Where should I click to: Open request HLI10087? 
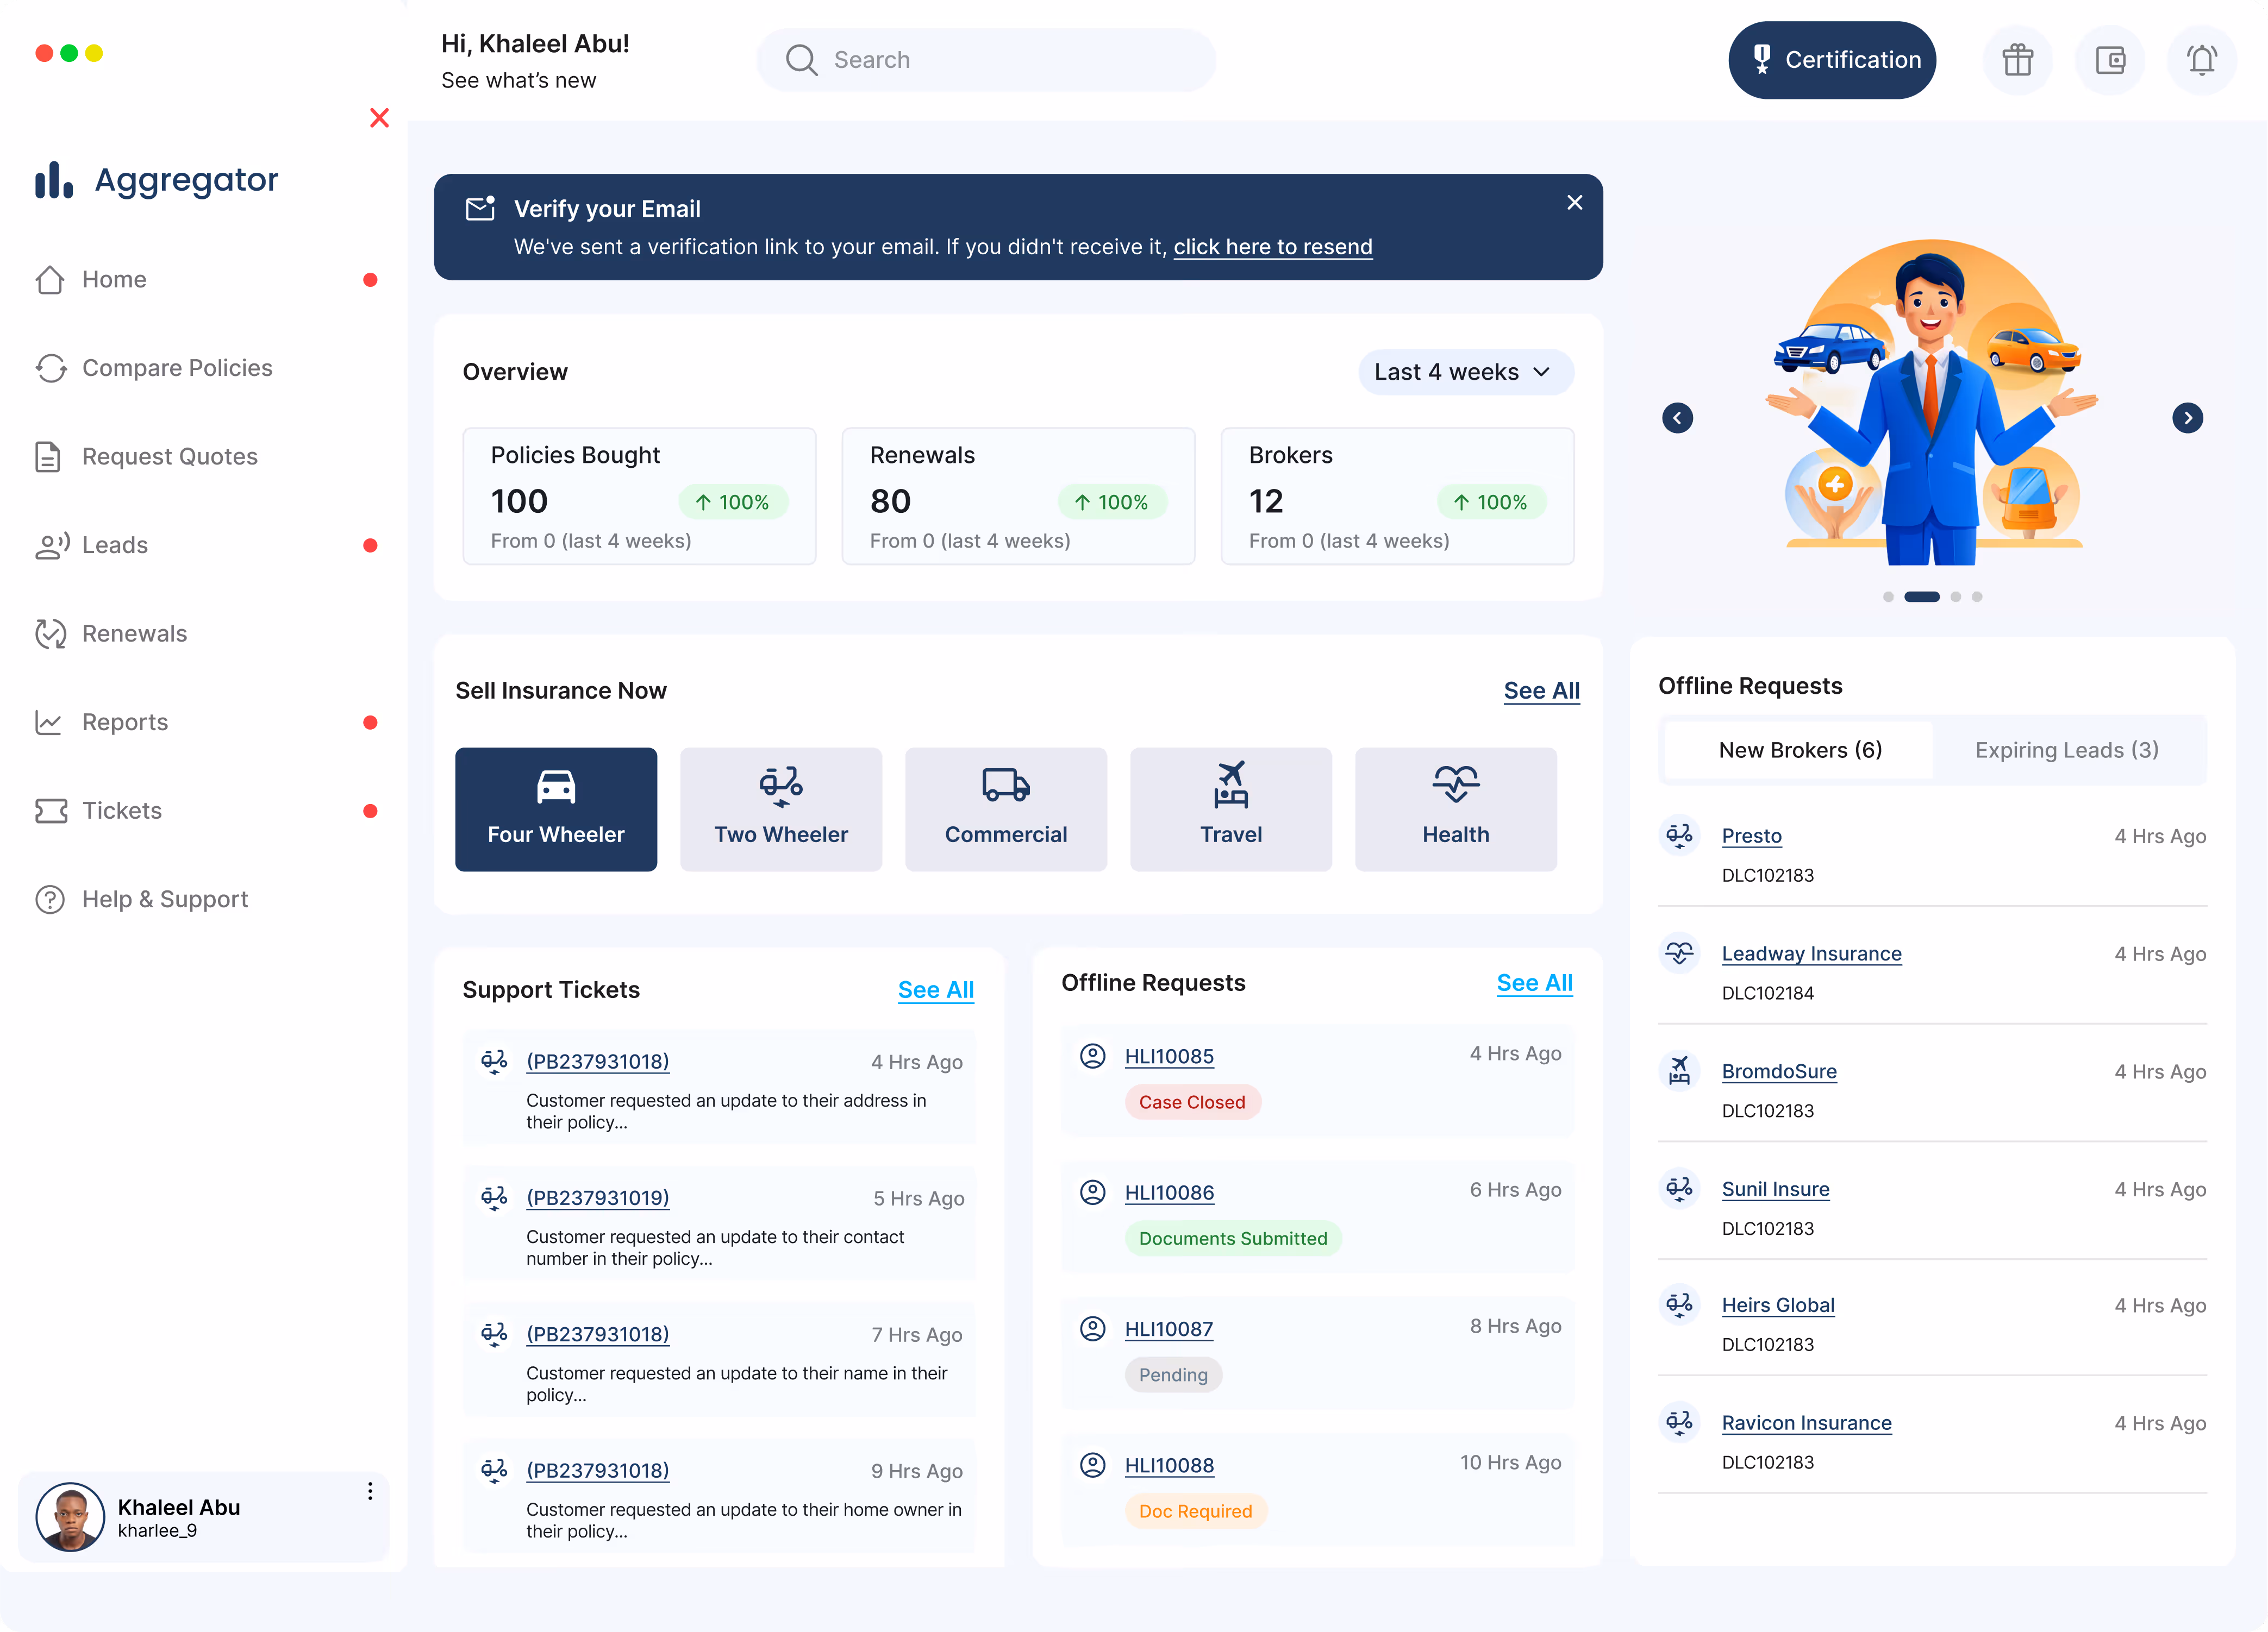tap(1169, 1329)
